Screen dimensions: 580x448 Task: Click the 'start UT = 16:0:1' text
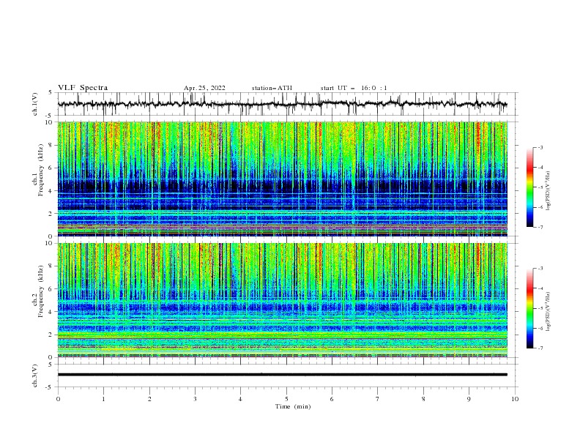coord(354,88)
